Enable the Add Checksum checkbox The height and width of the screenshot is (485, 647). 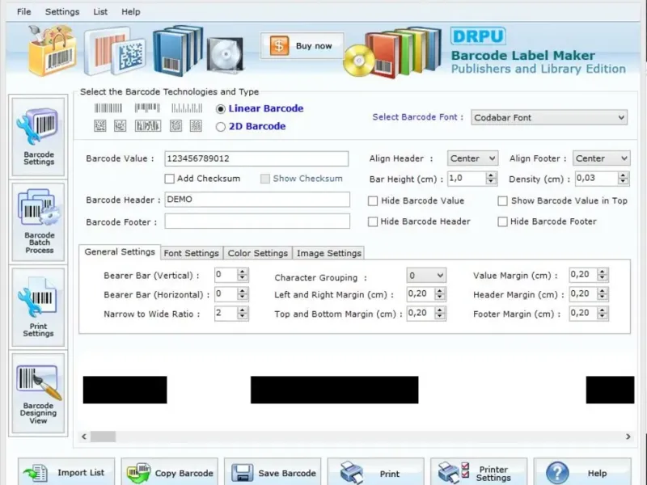coord(169,179)
